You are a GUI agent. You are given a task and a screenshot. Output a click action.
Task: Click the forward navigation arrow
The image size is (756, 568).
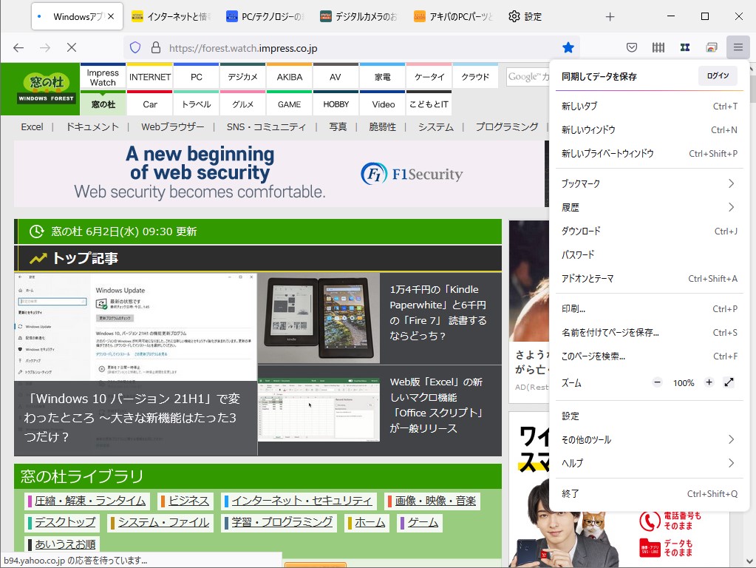[x=44, y=47]
